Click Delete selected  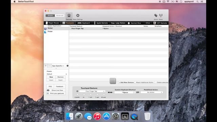pos(162,82)
